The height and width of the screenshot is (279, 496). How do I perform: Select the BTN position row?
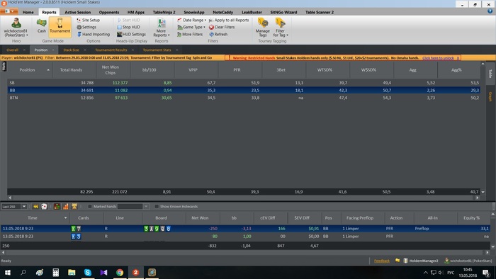(244, 98)
